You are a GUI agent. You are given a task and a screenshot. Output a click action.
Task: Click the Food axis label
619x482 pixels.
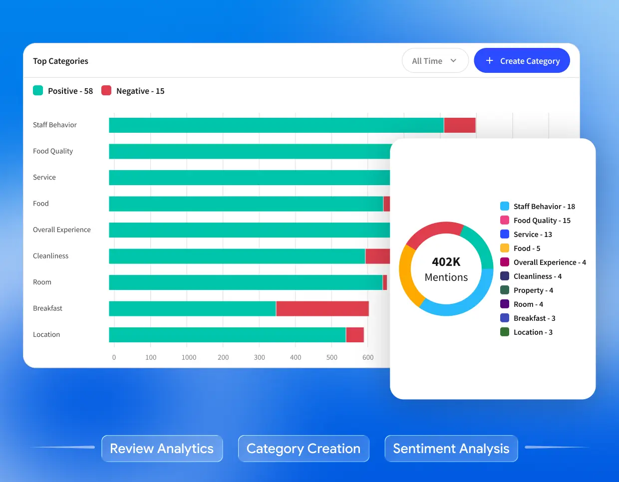click(41, 204)
